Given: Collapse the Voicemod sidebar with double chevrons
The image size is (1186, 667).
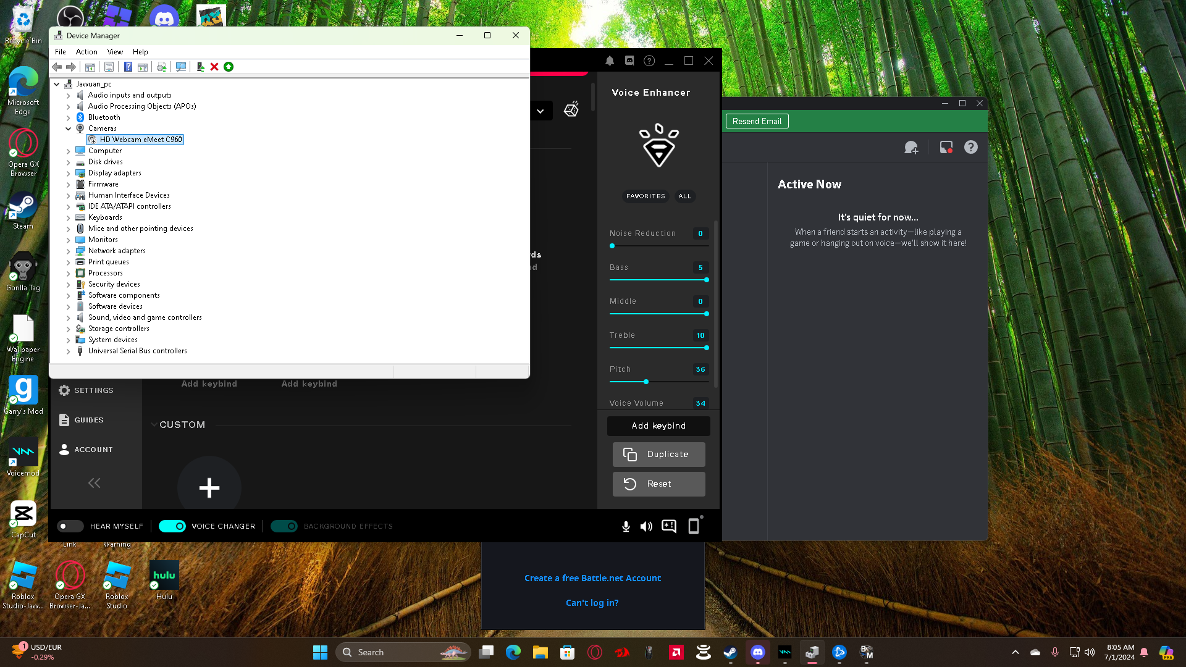Looking at the screenshot, I should click(94, 483).
